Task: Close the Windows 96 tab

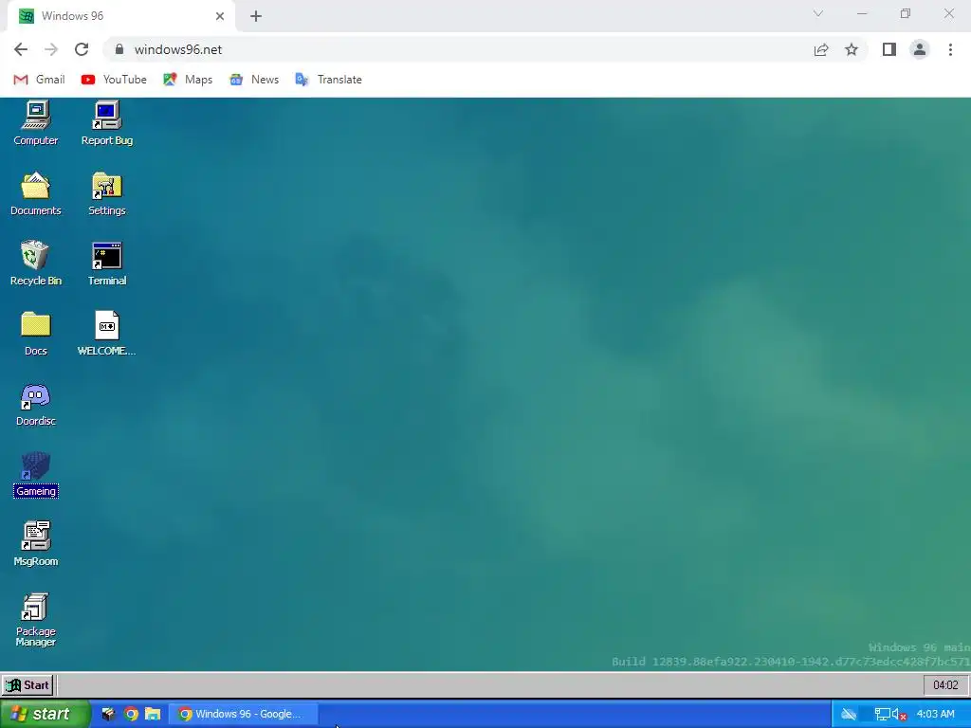Action: click(220, 16)
